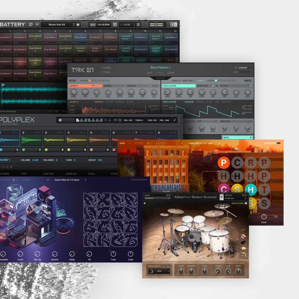Click the speaker icon next to BASS label
Viewport: 299px width, 299px height.
(250, 138)
